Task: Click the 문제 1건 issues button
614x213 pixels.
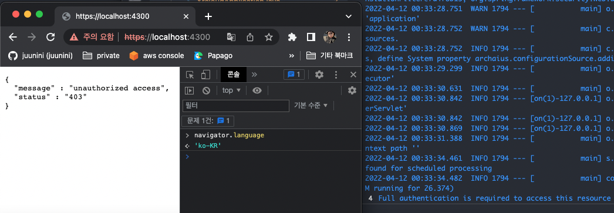Action: [x=208, y=121]
